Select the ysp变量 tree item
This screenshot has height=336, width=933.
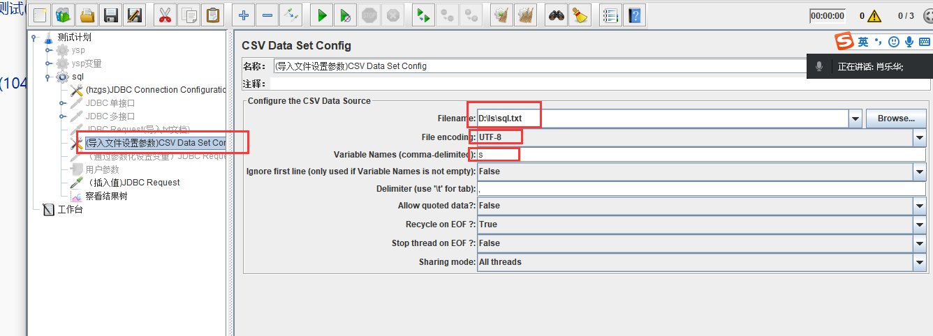(87, 63)
